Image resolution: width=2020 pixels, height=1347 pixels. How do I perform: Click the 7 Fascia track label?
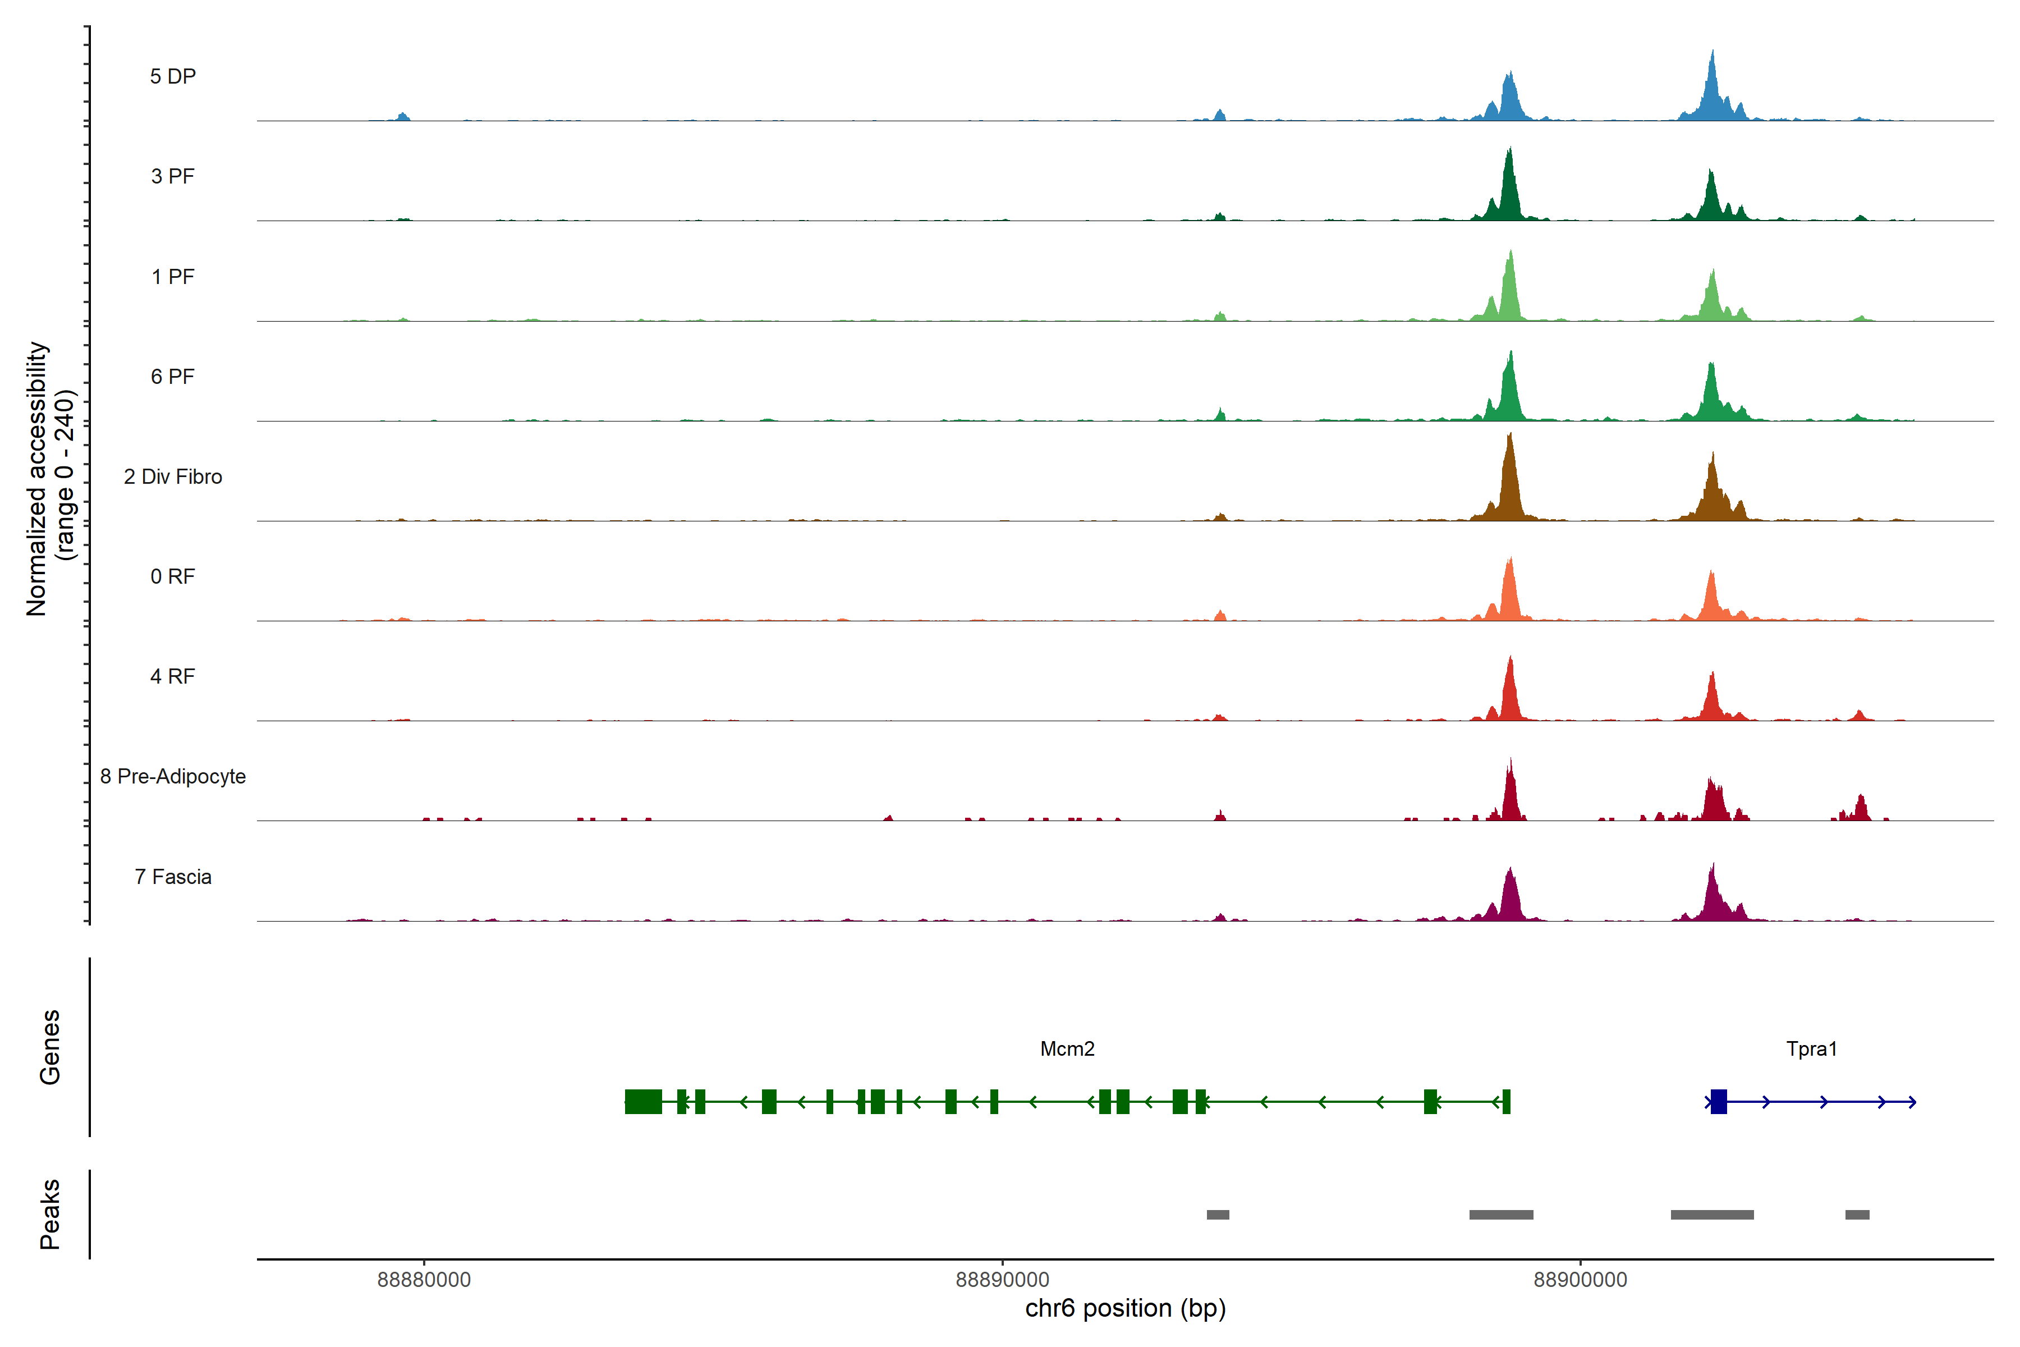[x=173, y=877]
